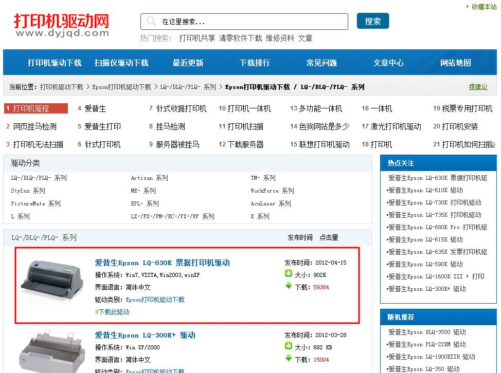The height and width of the screenshot is (373, 501).
Task: Open 扫描仪驱动下载 in the navigation bar
Action: point(121,63)
